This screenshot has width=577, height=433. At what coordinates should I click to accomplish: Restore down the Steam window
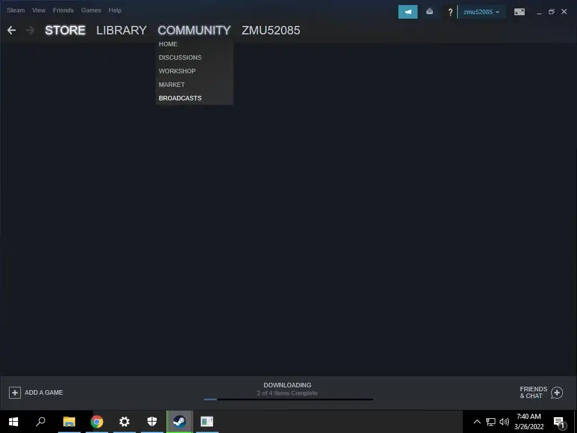click(551, 12)
